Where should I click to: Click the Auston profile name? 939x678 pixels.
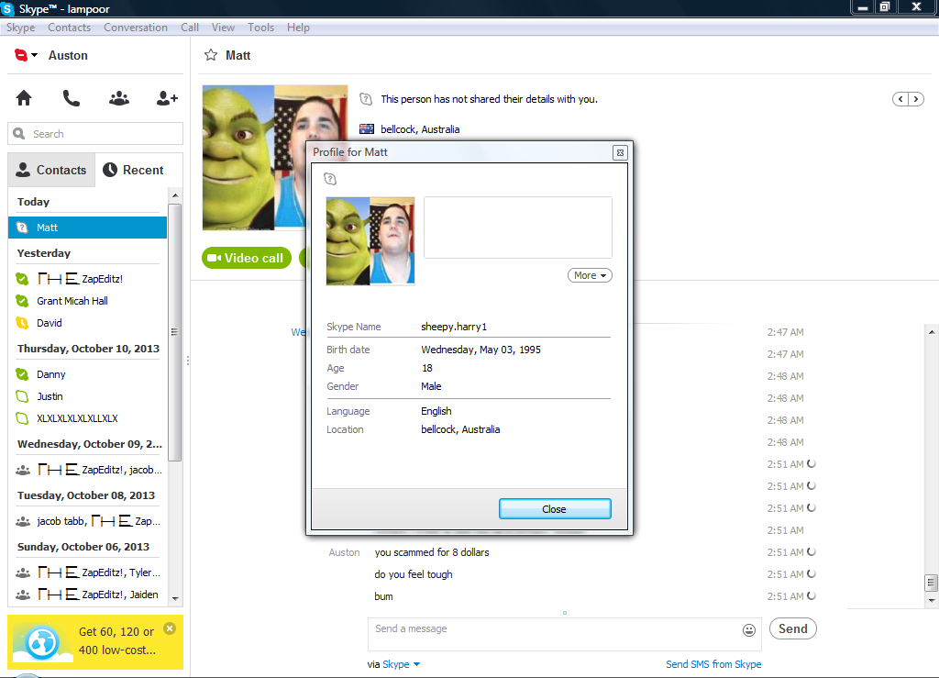[68, 55]
